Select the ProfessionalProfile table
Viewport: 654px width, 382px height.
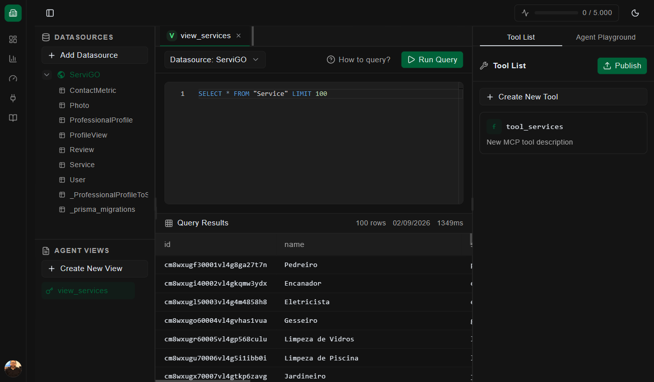pos(101,120)
